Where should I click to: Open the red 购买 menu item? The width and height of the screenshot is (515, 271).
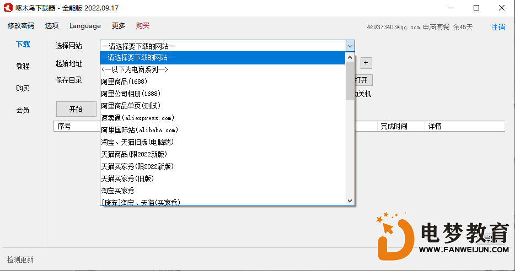(x=143, y=25)
